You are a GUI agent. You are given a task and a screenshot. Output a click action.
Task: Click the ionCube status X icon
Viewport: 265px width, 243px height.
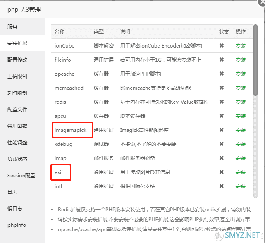tap(222, 45)
